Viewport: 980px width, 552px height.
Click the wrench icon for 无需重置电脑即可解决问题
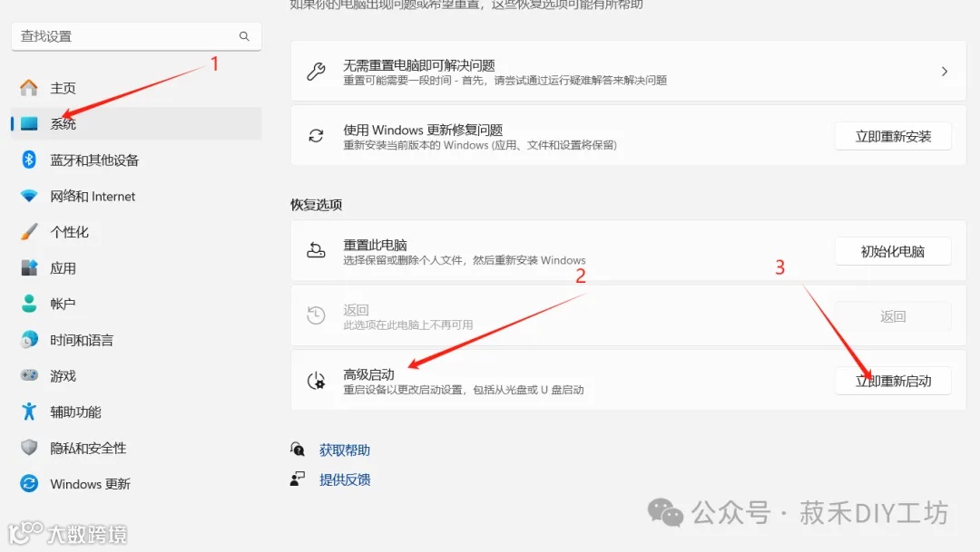point(316,71)
